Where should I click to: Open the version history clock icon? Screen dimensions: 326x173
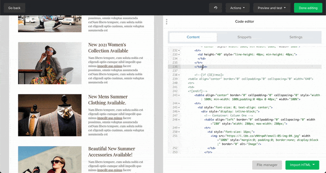216,8
